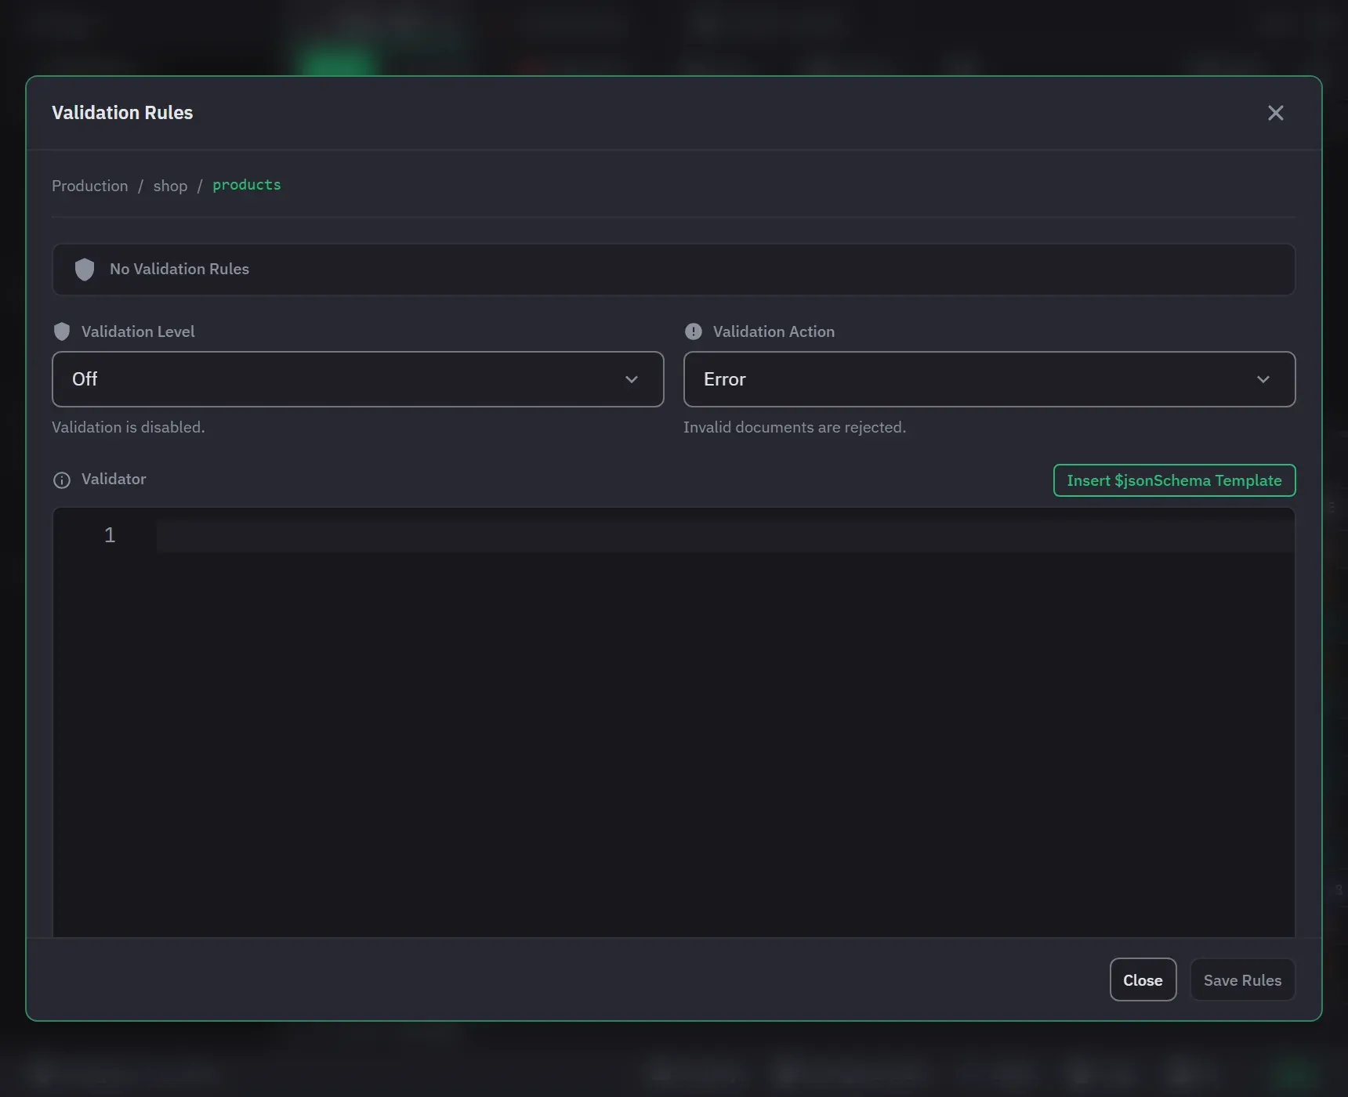Open the Validation Action dropdown showing Error
The width and height of the screenshot is (1348, 1097).
(989, 379)
